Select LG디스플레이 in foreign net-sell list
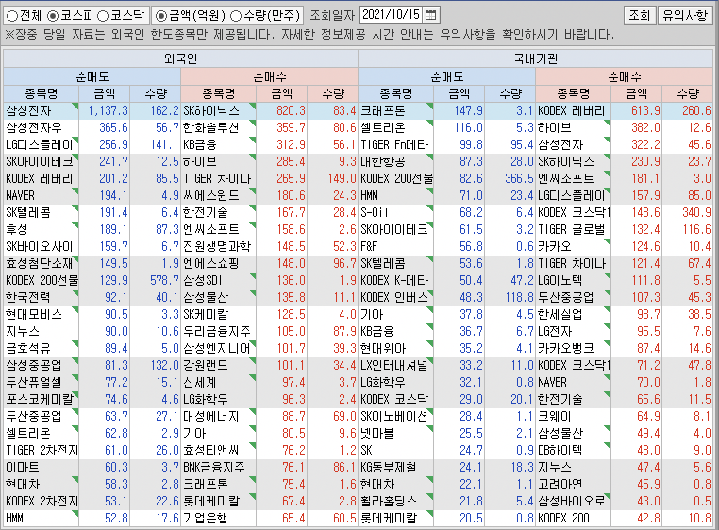 pyautogui.click(x=40, y=145)
